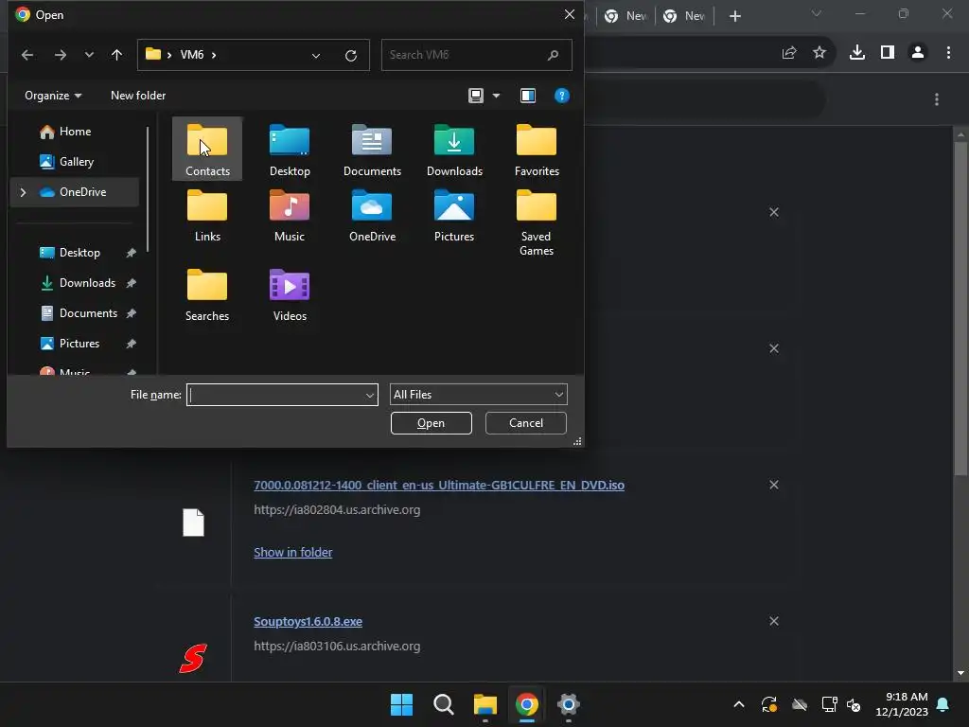
Task: Open Chrome profile icon
Action: click(x=918, y=53)
